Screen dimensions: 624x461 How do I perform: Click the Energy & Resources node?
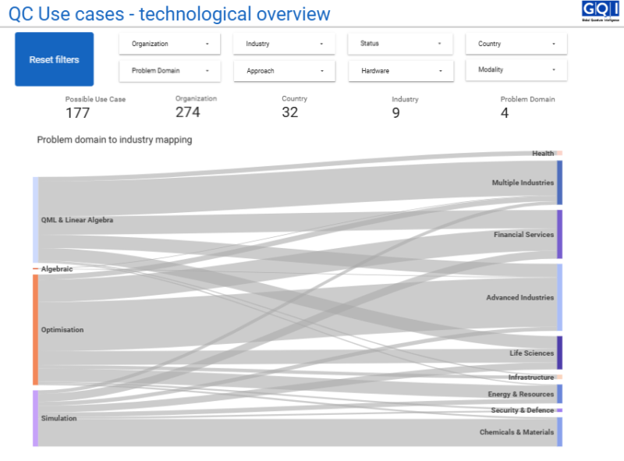click(x=559, y=394)
